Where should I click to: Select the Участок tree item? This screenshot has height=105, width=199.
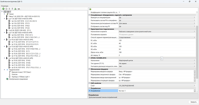tap(14, 74)
